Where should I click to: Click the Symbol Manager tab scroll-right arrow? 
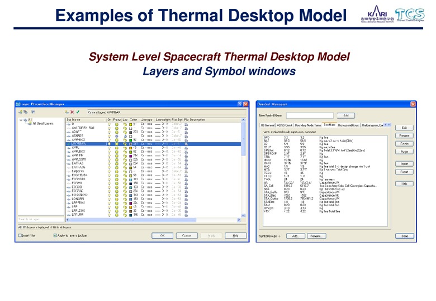[389, 125]
